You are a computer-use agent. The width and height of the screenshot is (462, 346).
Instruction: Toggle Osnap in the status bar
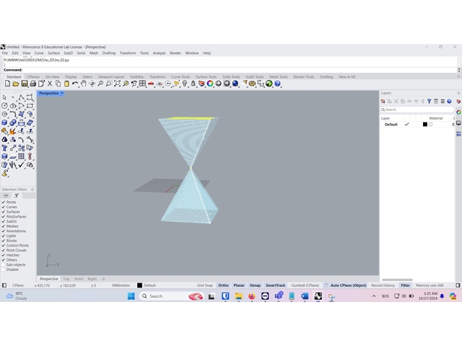coord(255,285)
